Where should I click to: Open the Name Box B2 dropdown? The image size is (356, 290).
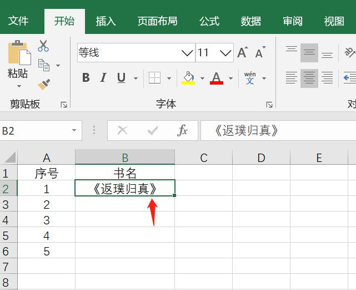pos(74,130)
